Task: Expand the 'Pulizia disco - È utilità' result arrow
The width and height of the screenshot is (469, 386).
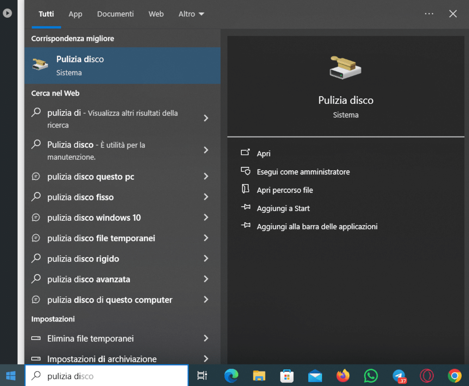Action: 206,150
